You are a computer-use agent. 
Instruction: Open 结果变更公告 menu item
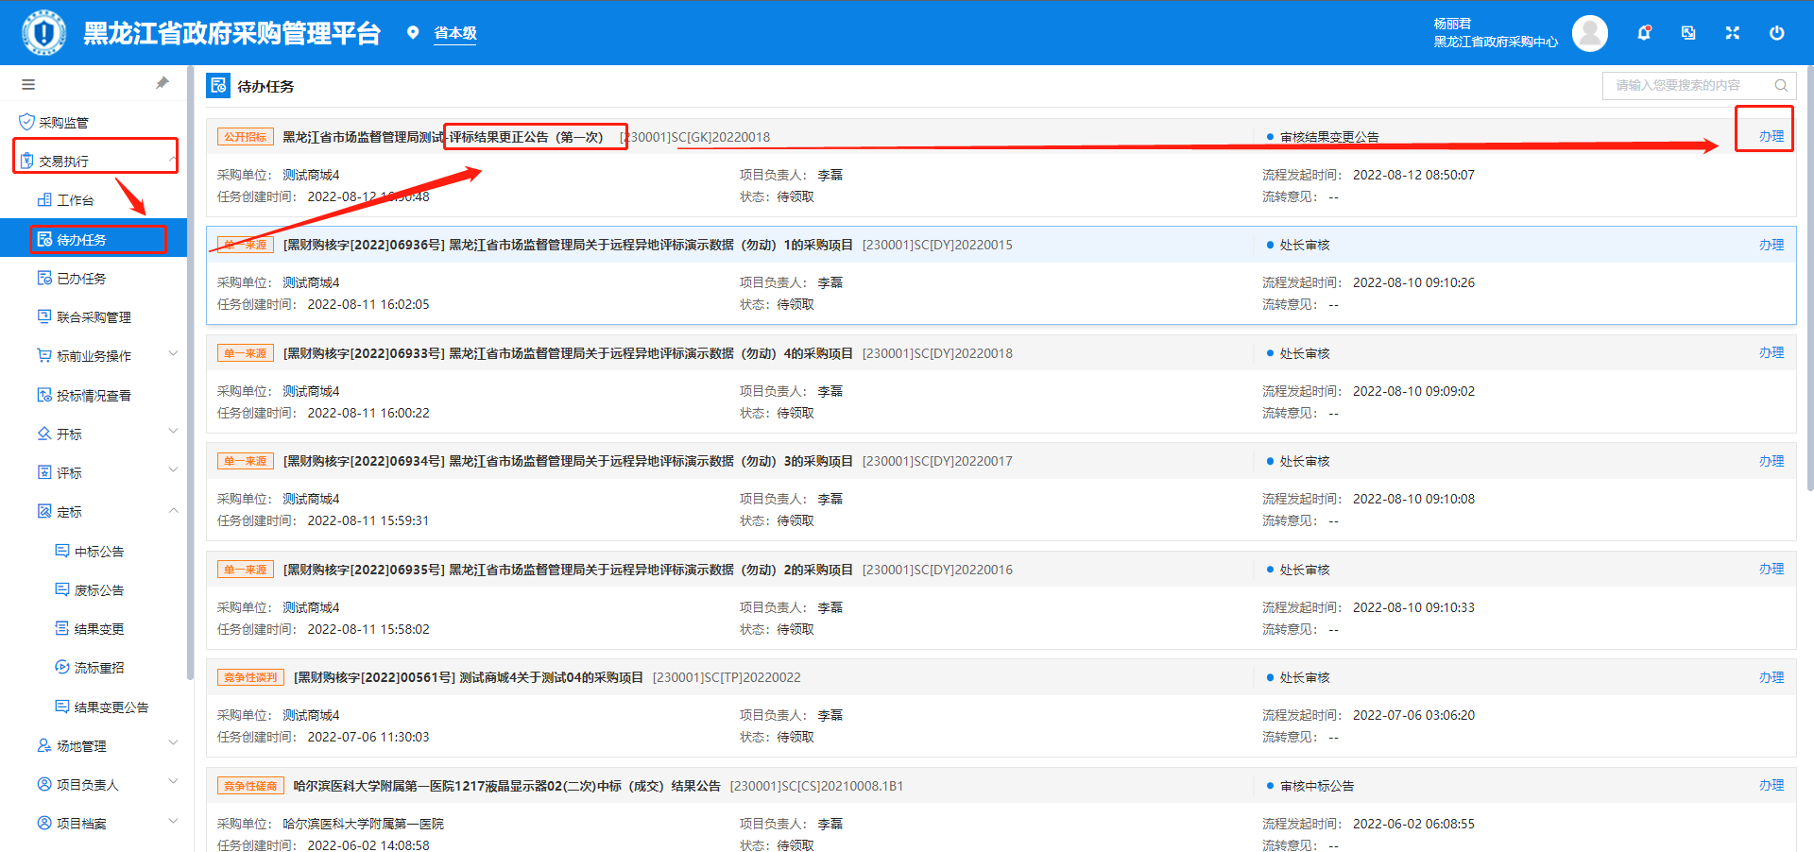click(111, 707)
